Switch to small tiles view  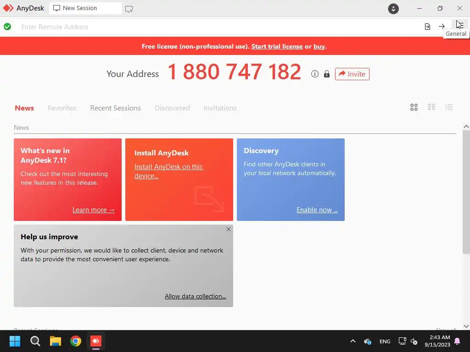[431, 107]
